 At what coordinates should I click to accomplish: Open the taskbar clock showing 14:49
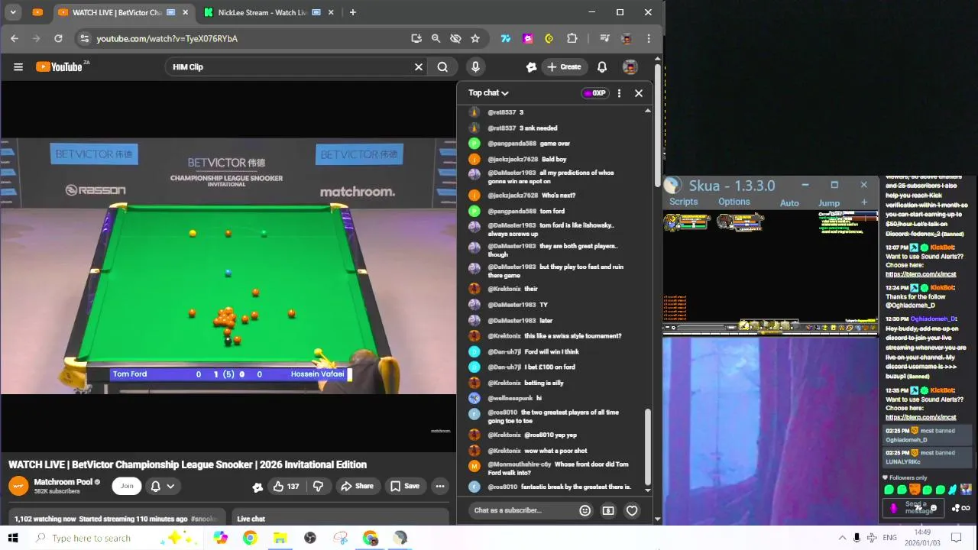tap(922, 538)
